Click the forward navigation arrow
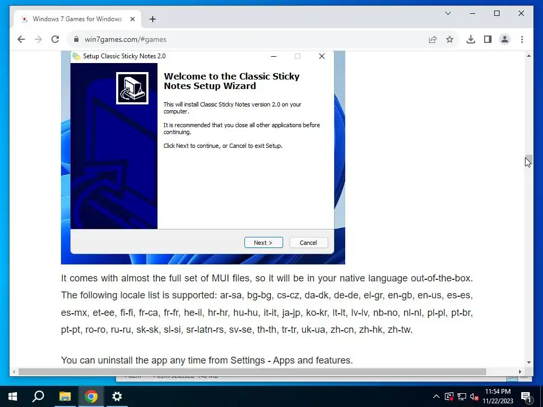The image size is (543, 407). [x=38, y=39]
